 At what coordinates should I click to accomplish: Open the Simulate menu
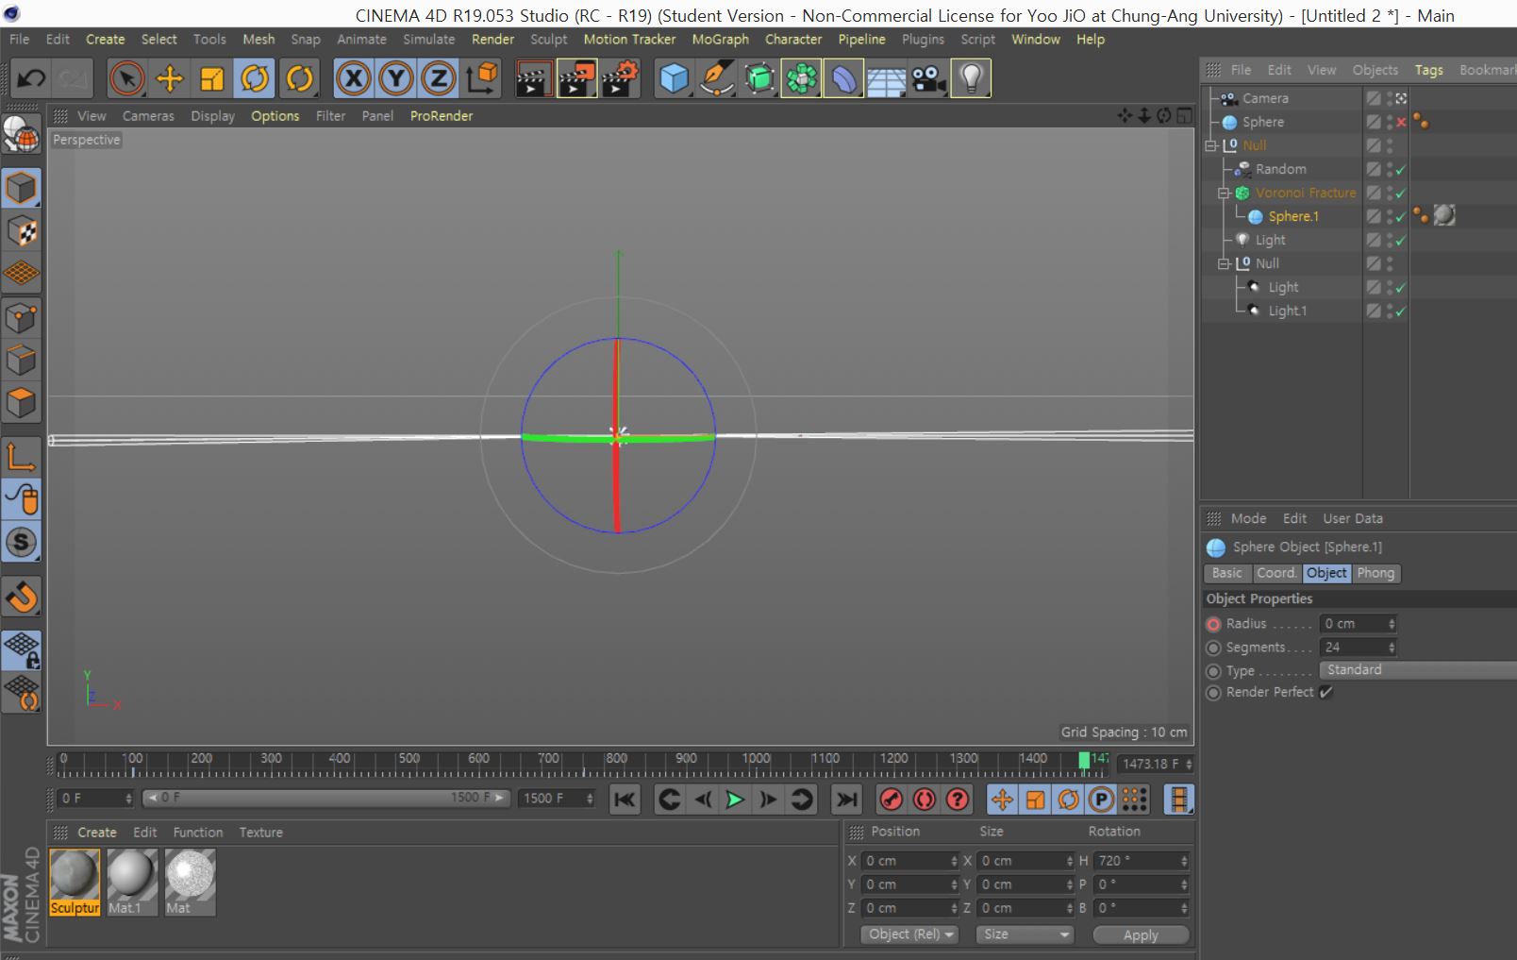428,39
